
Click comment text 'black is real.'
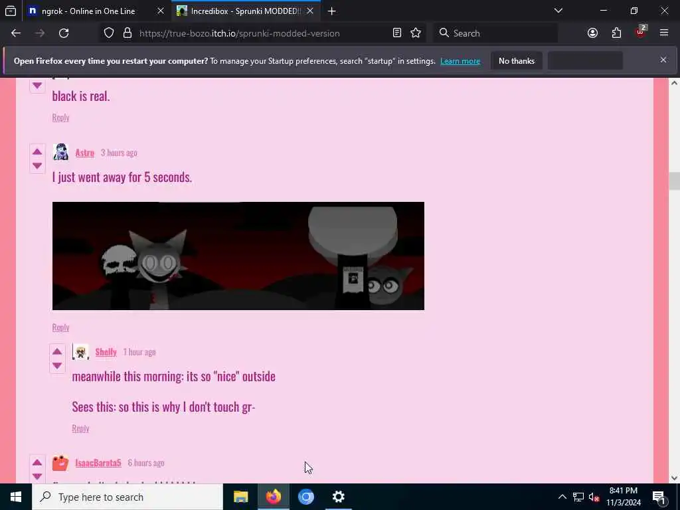coord(81,96)
